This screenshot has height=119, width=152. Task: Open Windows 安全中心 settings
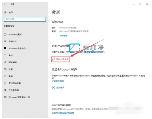click(x=17, y=48)
